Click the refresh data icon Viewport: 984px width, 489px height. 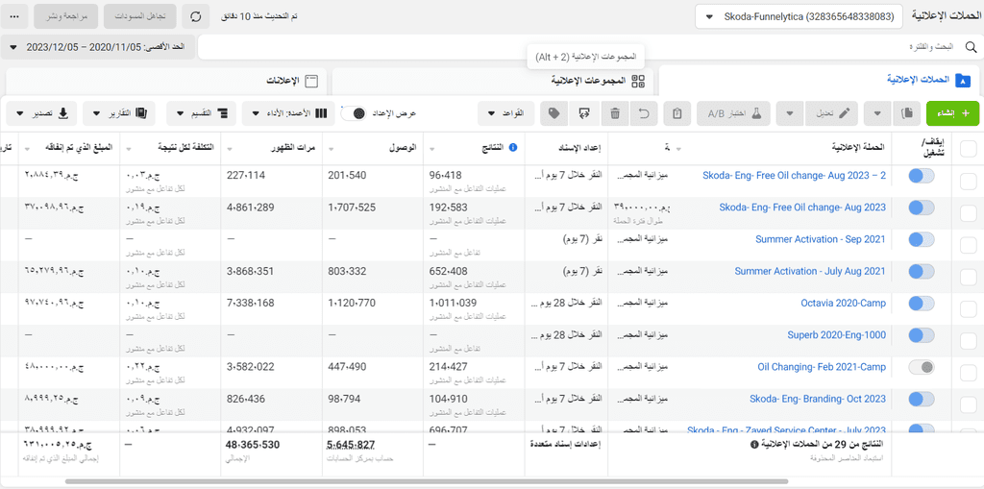click(x=196, y=16)
